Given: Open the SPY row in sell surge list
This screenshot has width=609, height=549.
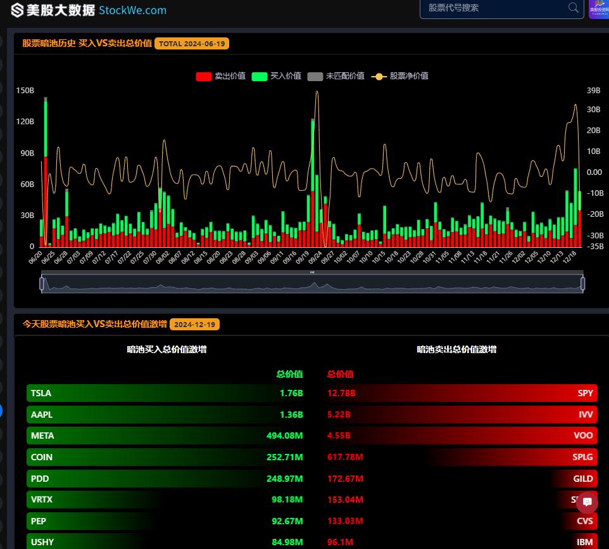Looking at the screenshot, I should coord(461,393).
